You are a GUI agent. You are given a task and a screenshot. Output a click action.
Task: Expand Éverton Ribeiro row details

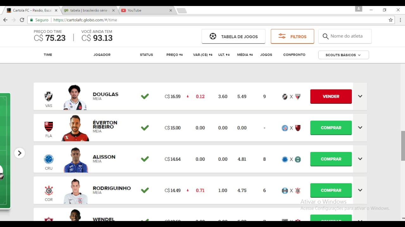360,127
